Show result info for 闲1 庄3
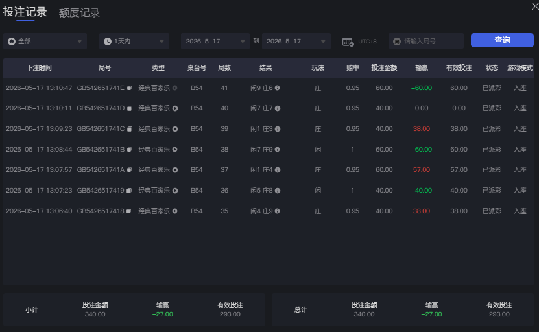This screenshot has height=332, width=539. coord(278,129)
